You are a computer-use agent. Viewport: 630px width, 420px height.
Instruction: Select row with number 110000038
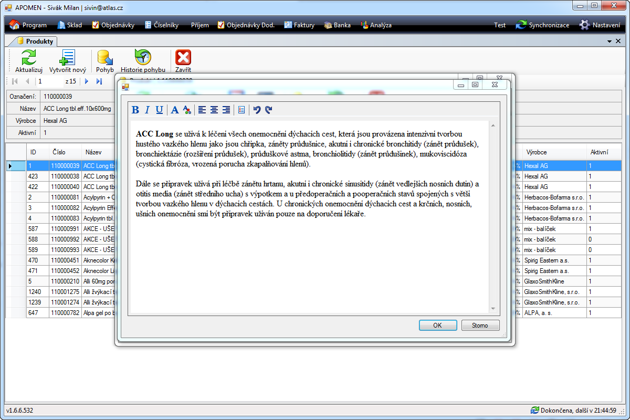tap(65, 176)
